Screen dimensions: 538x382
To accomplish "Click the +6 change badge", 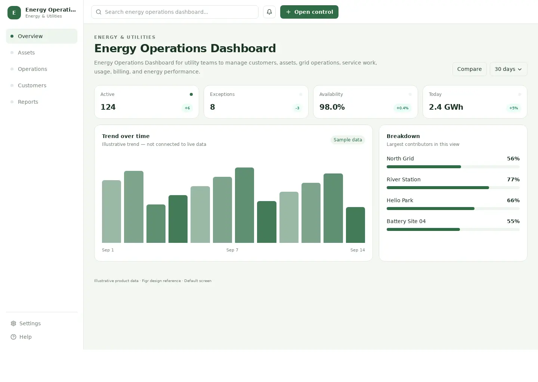I will click(187, 108).
